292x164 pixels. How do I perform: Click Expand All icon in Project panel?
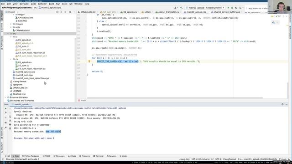coord(61,12)
